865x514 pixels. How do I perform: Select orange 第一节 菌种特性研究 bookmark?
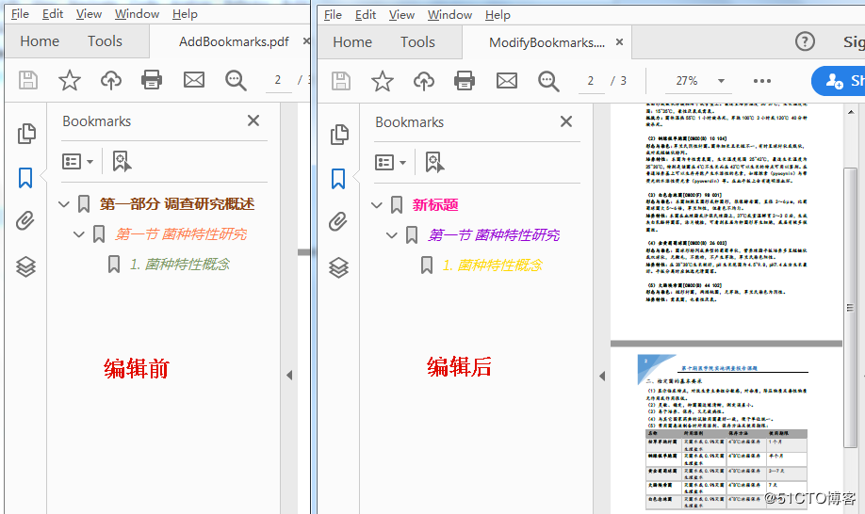pyautogui.click(x=181, y=234)
